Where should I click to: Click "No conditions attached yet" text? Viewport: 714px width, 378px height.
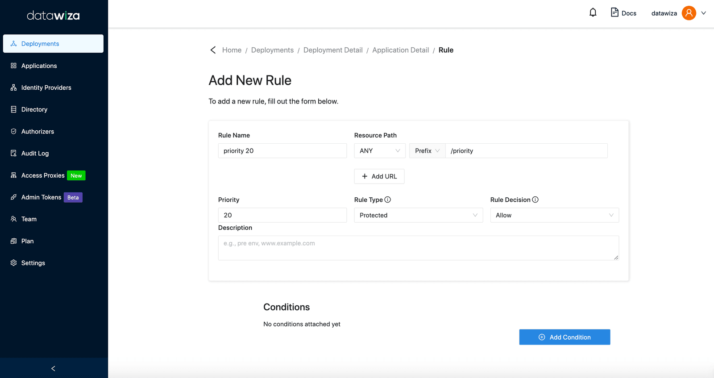pos(302,324)
